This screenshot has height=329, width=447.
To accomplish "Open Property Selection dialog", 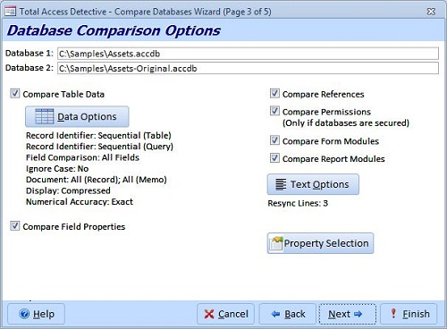I will click(x=320, y=243).
